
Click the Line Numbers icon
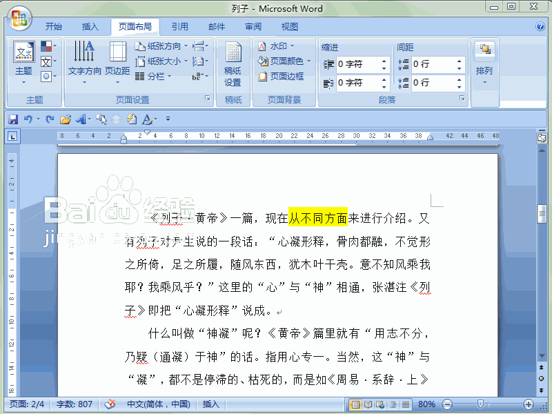pyautogui.click(x=200, y=61)
